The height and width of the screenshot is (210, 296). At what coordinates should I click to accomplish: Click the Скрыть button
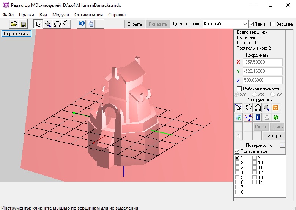(135, 24)
